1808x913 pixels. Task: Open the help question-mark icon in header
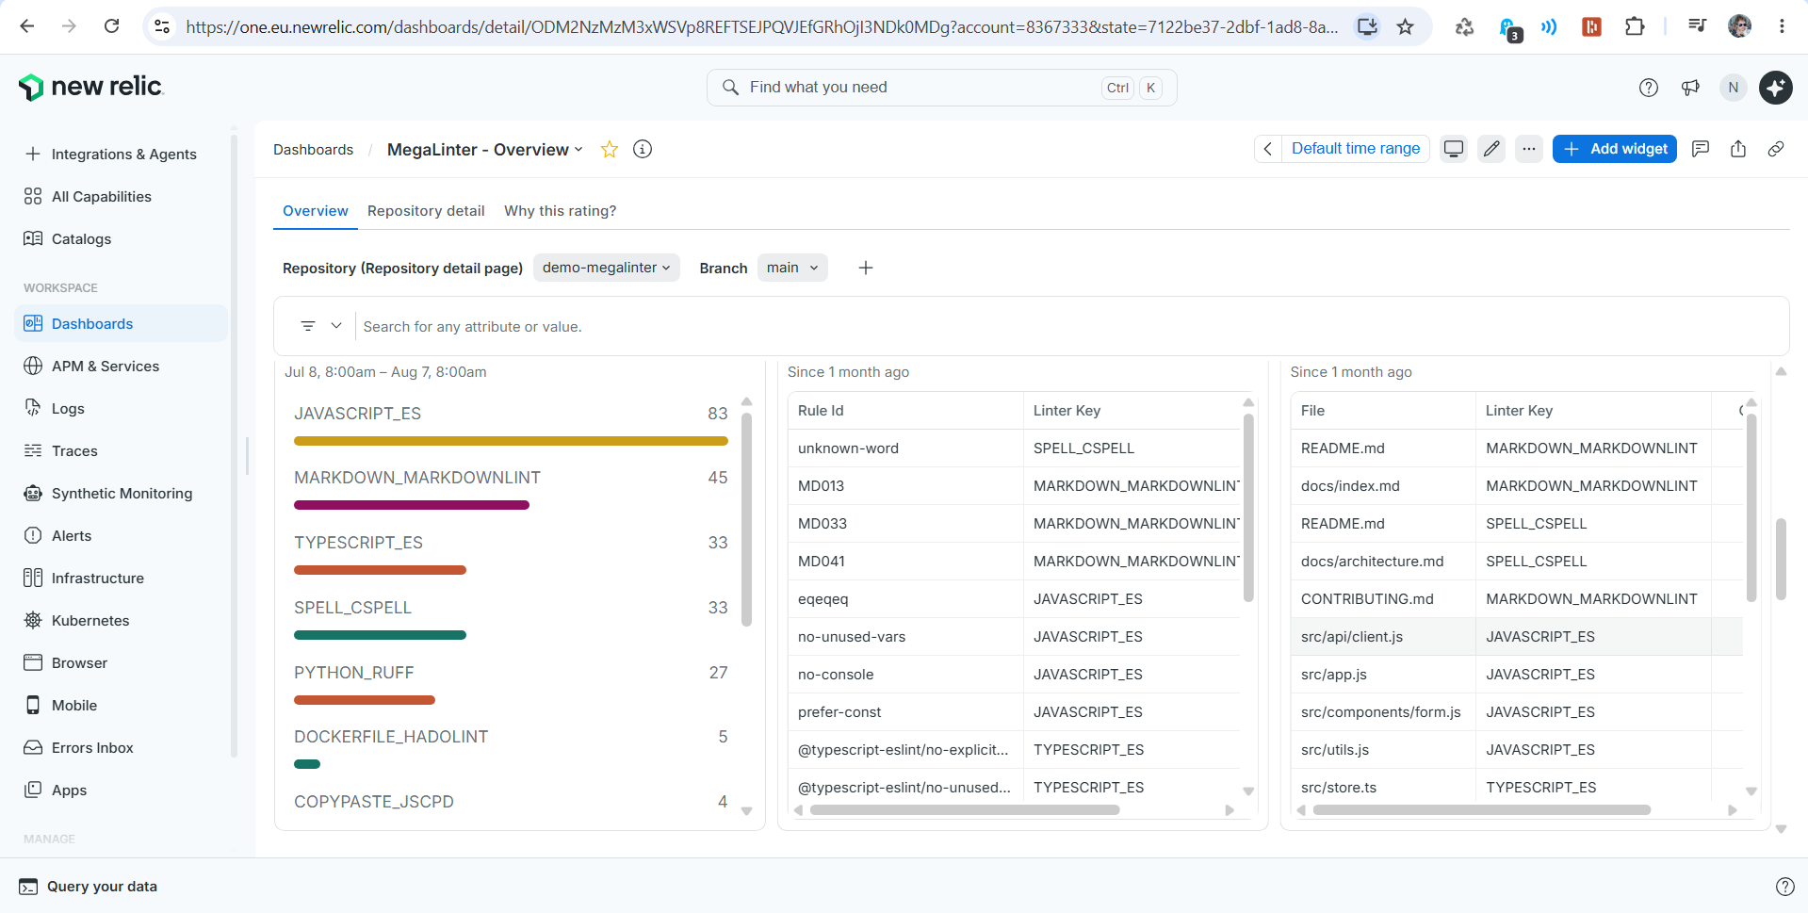(1649, 88)
